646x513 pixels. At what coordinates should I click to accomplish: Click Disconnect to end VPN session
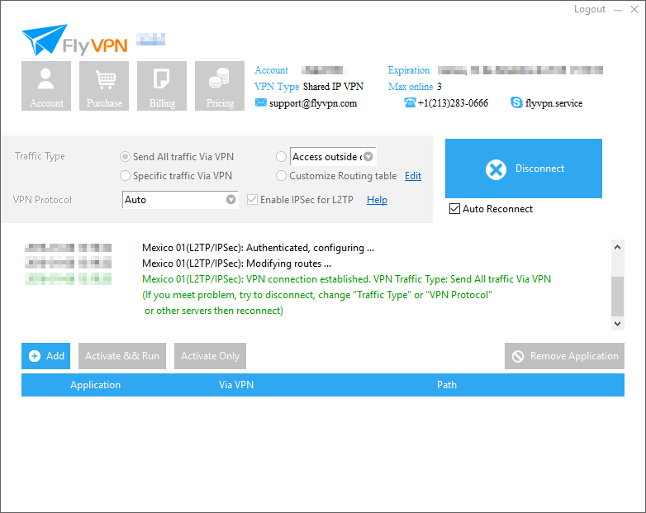tap(523, 169)
